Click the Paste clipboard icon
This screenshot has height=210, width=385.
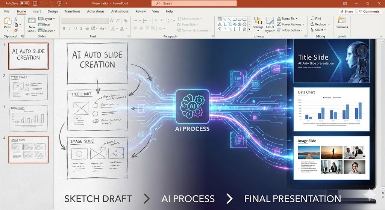7,21
